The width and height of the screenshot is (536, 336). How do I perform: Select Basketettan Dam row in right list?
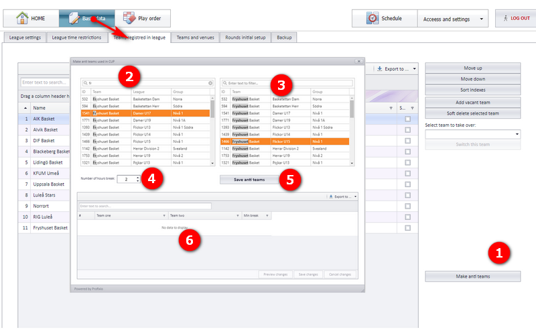(285, 99)
